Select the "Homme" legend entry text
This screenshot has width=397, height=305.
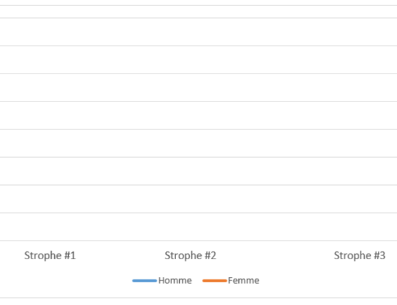[175, 280]
